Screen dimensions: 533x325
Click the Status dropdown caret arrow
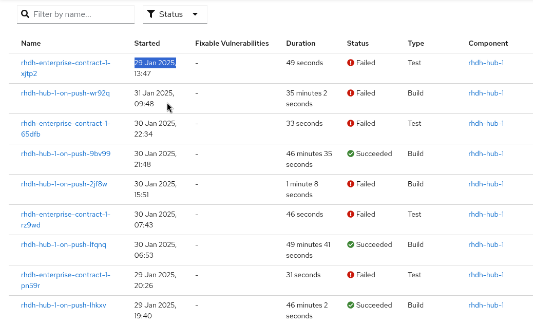pos(195,14)
